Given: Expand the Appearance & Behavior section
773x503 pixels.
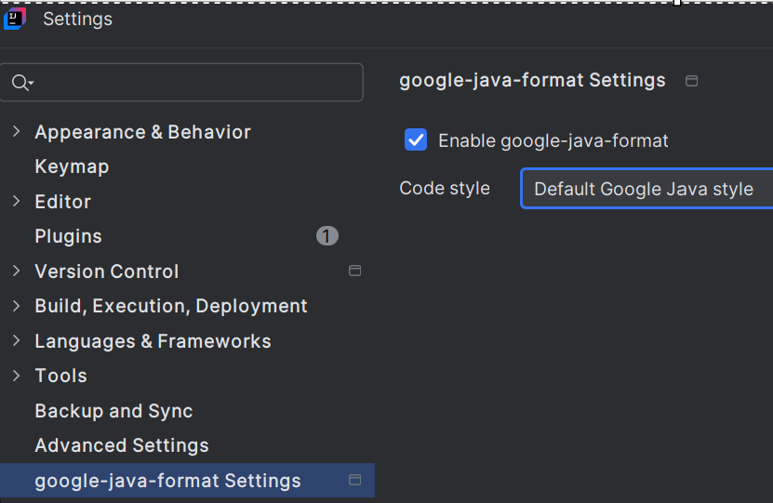Looking at the screenshot, I should click(x=17, y=132).
